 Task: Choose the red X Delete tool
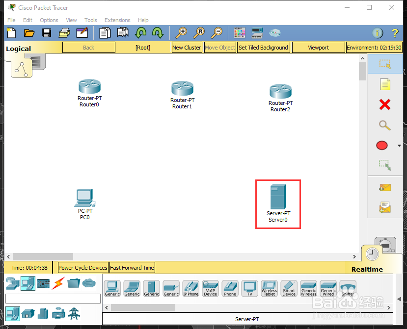385,104
